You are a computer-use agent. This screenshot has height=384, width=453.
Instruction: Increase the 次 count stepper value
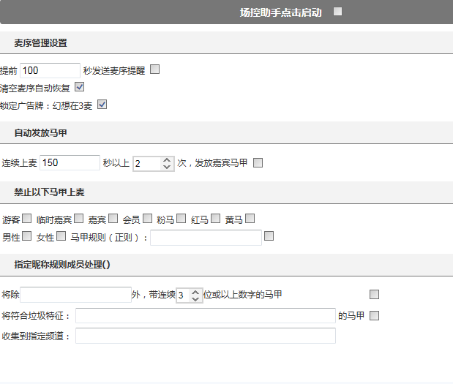coord(167,159)
